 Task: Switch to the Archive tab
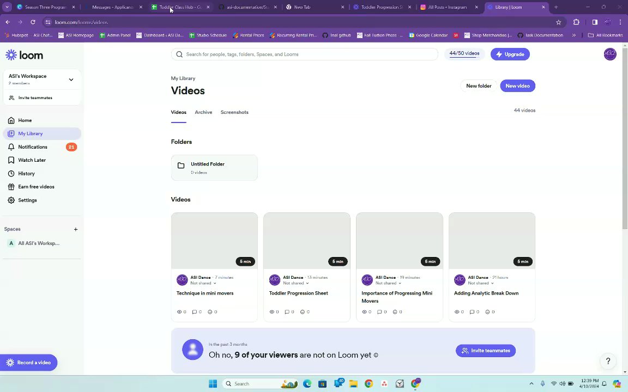[x=203, y=112]
